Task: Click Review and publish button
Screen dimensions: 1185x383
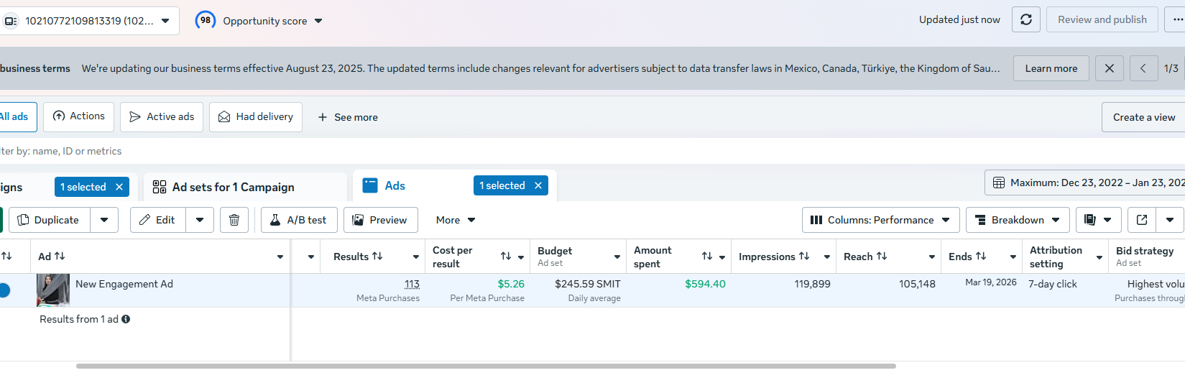Action: coord(1102,19)
